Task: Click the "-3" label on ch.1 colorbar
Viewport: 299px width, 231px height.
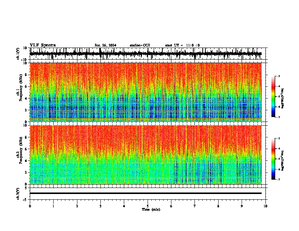Action: coord(279,76)
